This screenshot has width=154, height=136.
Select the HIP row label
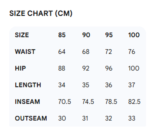pos(20,68)
